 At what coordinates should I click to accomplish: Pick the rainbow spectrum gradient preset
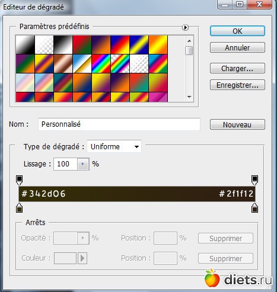click(101, 64)
